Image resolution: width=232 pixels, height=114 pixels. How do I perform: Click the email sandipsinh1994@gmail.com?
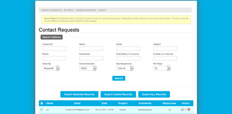(77, 110)
